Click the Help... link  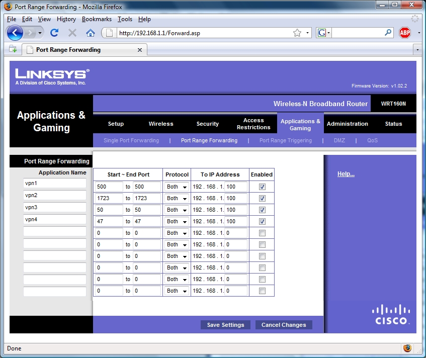click(346, 174)
